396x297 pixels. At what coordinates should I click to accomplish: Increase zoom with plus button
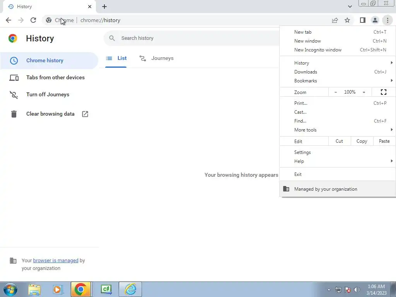click(x=364, y=92)
